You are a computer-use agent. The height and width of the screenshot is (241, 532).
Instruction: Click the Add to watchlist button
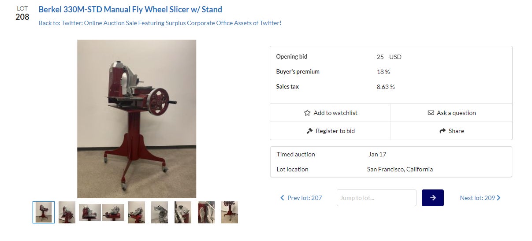[330, 113]
